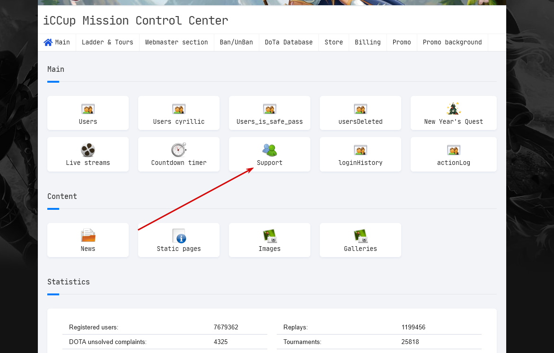Click the 'Replays:' label
Screen dimensions: 554x353
(295, 327)
